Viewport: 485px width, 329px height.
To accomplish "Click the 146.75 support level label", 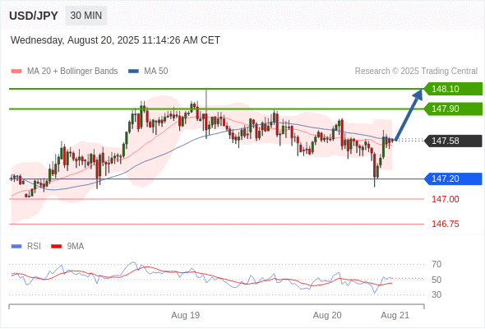I will click(x=446, y=224).
